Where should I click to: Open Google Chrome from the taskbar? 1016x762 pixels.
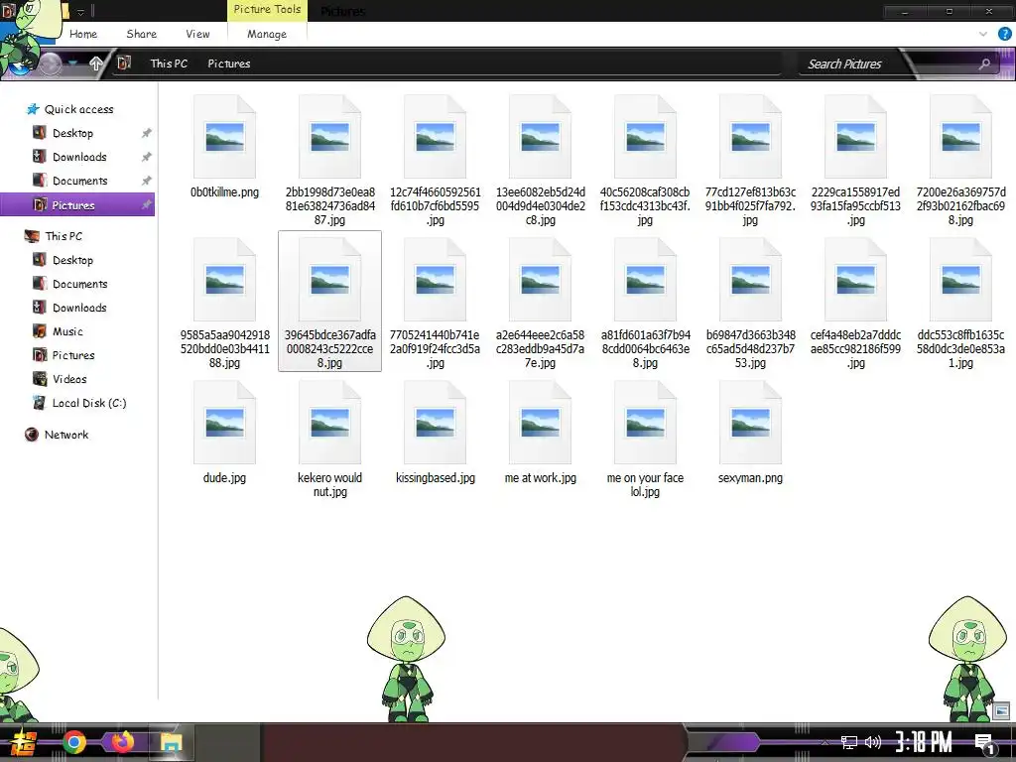tap(73, 742)
